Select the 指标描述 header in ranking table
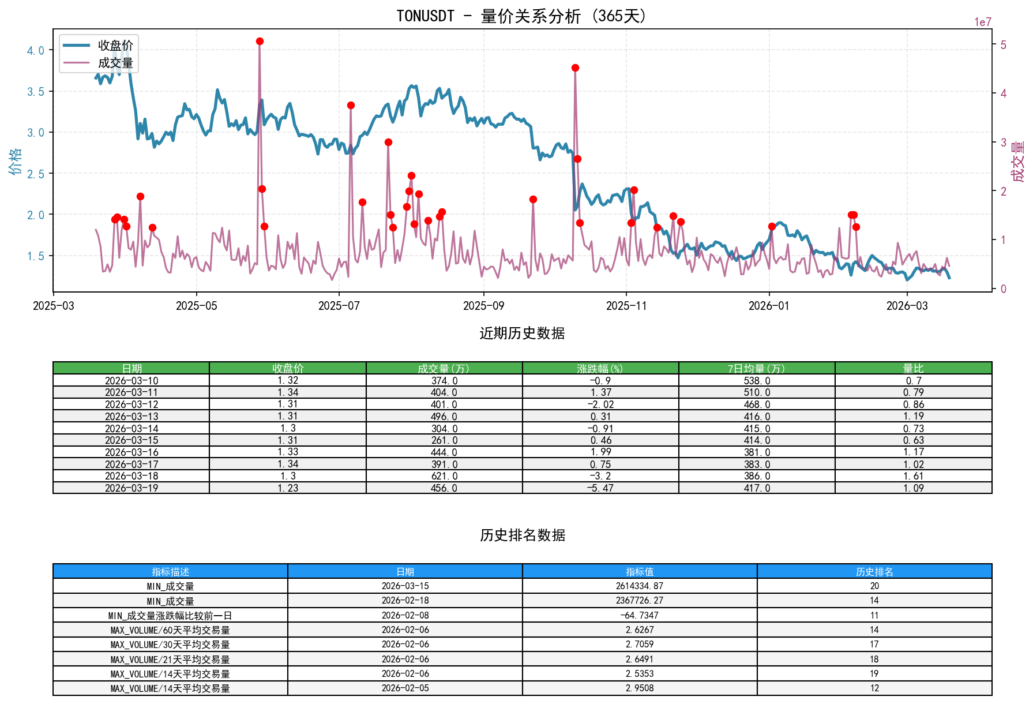The image size is (1033, 704). click(170, 572)
